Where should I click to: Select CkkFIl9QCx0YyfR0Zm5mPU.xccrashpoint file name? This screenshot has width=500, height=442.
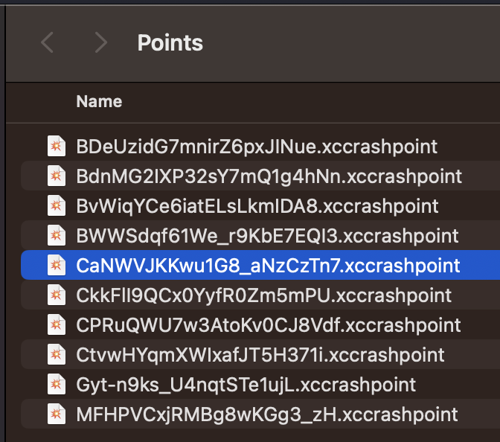pyautogui.click(x=263, y=295)
